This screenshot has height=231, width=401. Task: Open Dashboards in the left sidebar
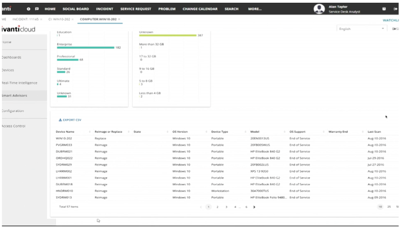coord(12,57)
